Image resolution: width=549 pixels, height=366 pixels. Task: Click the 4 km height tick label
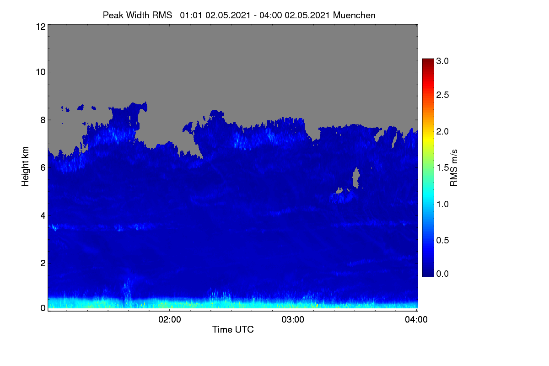coord(43,215)
